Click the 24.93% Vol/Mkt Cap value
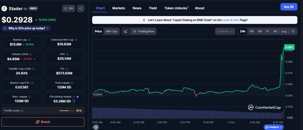The height and width of the screenshot is (130, 303). click(x=21, y=73)
